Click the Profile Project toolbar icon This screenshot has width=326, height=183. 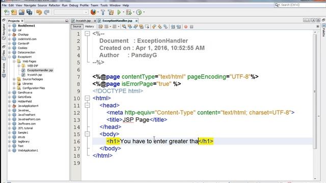click(x=139, y=12)
